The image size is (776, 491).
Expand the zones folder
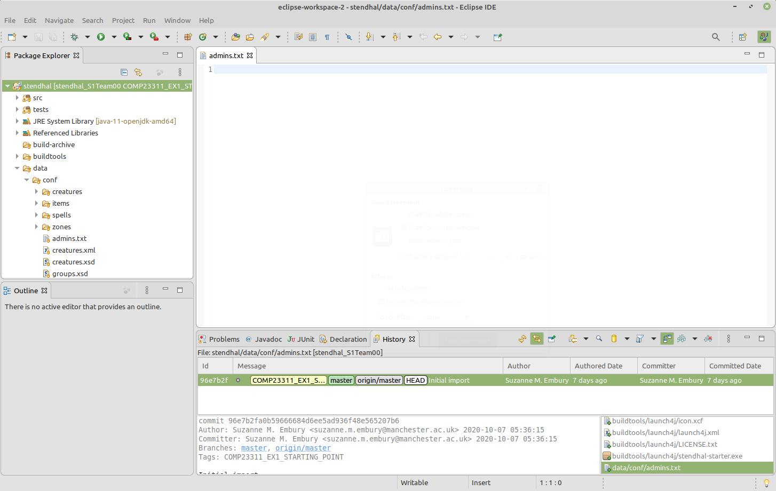pyautogui.click(x=36, y=227)
